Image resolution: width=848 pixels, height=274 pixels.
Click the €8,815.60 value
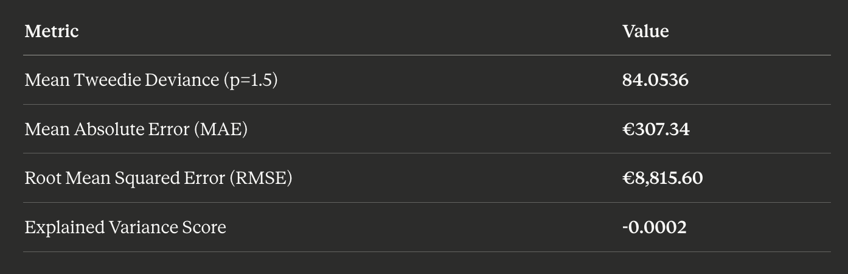coord(662,178)
